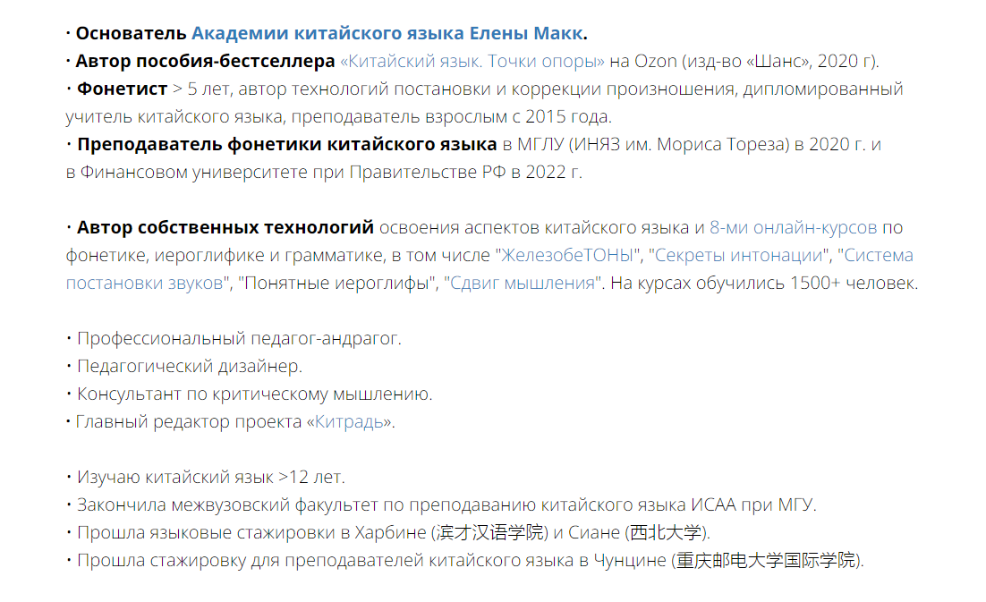Follow the 8-ми онлайн-курсов link

pyautogui.click(x=793, y=228)
